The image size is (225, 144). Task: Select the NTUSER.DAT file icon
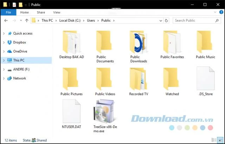tap(71, 111)
